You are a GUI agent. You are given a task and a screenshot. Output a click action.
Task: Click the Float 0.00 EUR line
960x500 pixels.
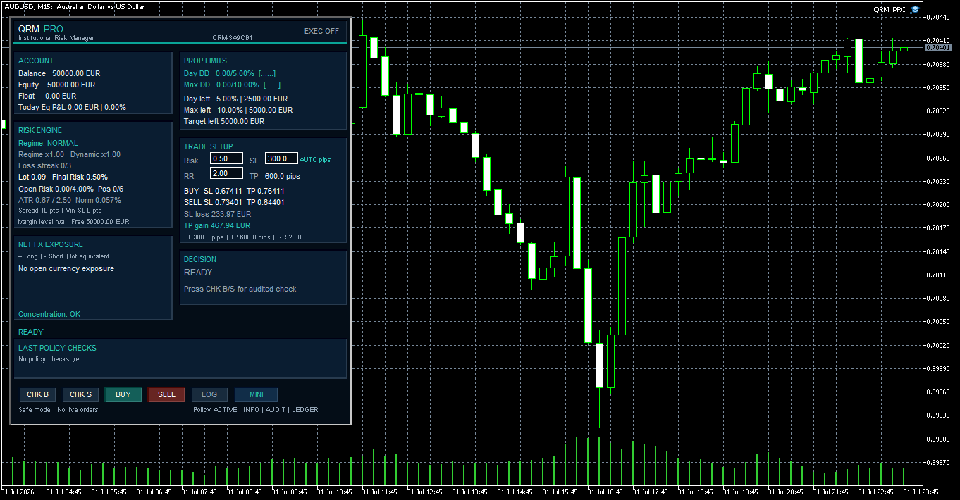[x=47, y=96]
